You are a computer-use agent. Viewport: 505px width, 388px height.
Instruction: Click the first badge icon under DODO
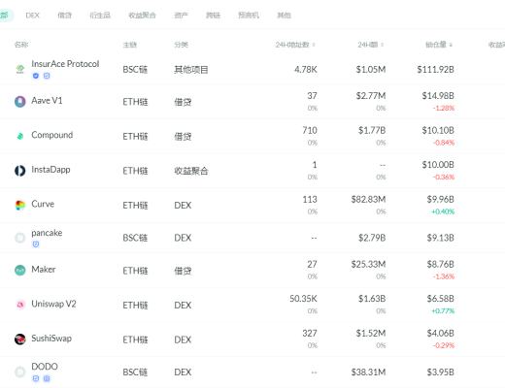[x=36, y=378]
